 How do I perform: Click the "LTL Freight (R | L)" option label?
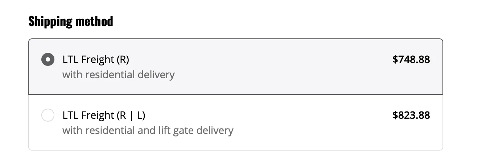click(104, 115)
